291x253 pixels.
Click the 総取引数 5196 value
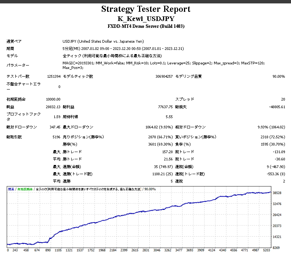[56, 137]
